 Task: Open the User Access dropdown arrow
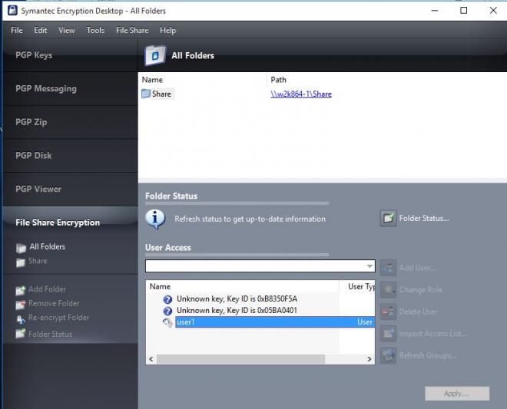coord(369,266)
